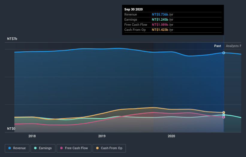
Task: Click the Revenue row label in tooltip
Action: (x=131, y=14)
